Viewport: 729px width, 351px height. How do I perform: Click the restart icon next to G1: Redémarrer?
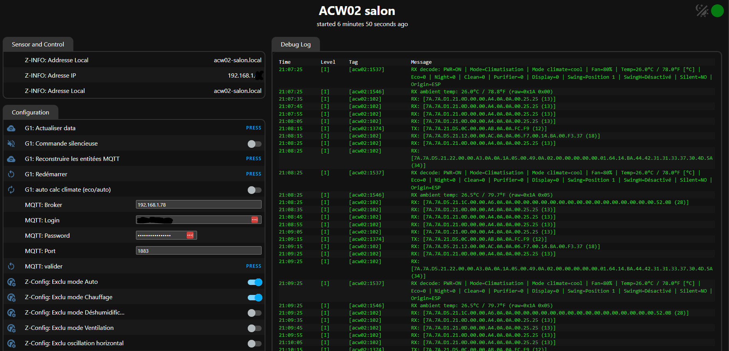tap(11, 174)
